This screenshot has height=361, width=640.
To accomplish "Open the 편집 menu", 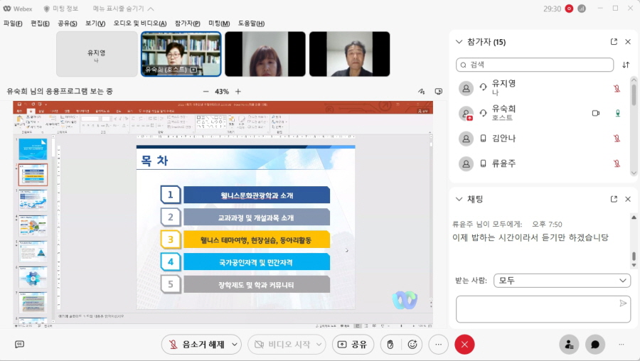I will click(40, 23).
